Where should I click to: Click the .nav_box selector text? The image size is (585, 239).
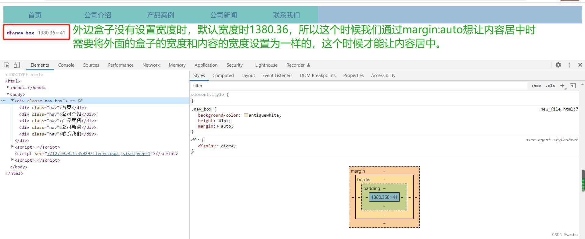pyautogui.click(x=201, y=109)
